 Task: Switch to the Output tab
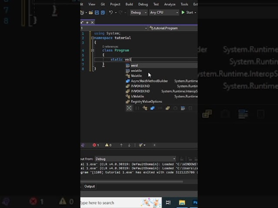tap(89, 186)
